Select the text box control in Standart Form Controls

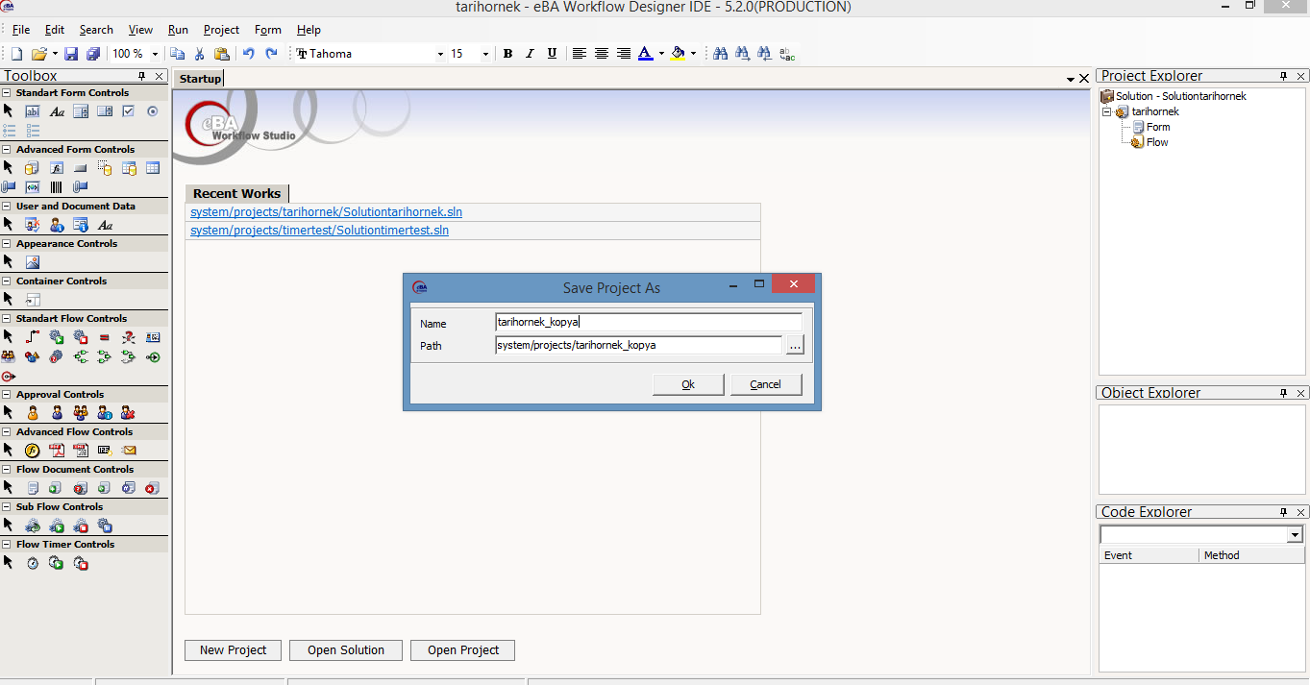coord(33,111)
